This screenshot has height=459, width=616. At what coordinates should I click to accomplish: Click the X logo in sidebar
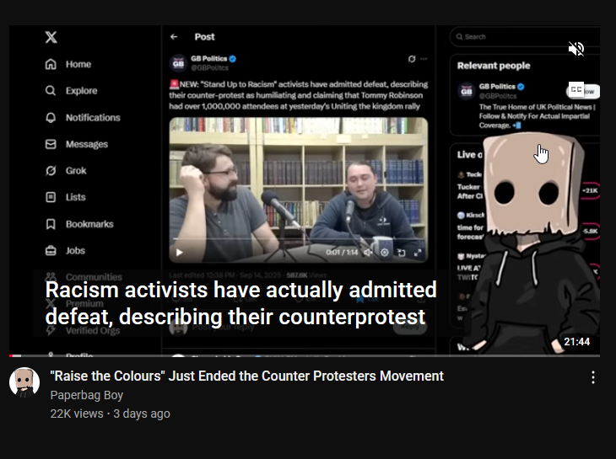tap(51, 37)
